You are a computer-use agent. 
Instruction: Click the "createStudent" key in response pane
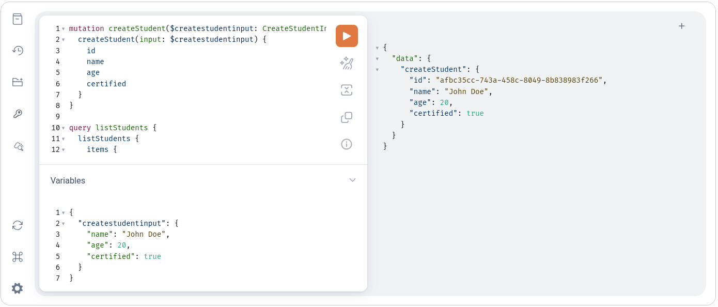[x=433, y=69]
